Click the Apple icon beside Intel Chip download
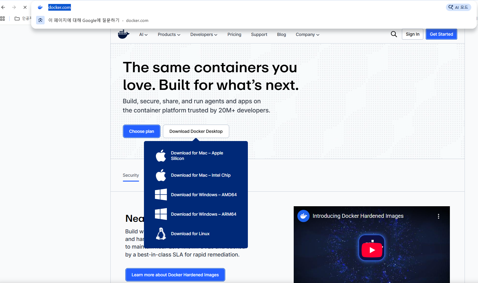This screenshot has width=478, height=283. pyautogui.click(x=161, y=175)
